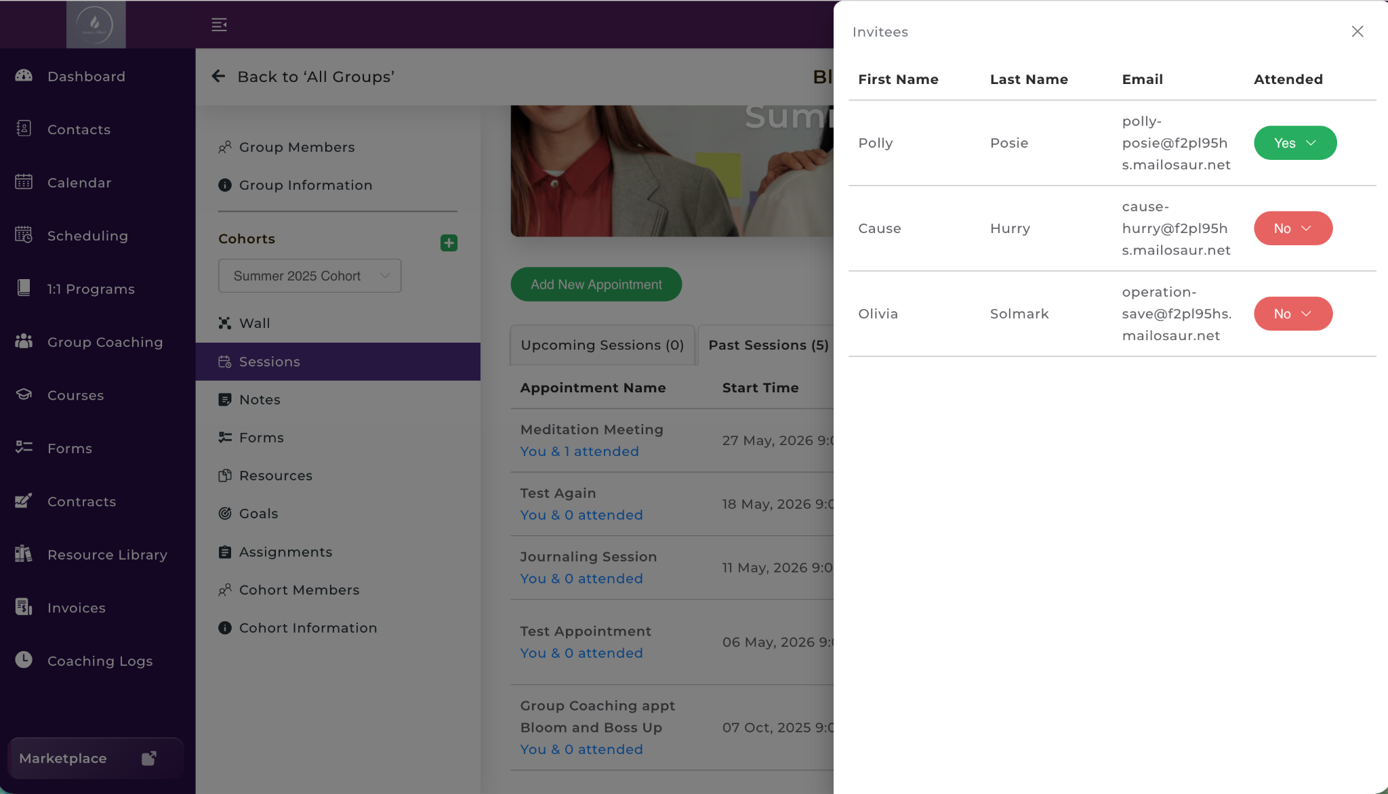Select the Past Sessions tab

point(768,346)
